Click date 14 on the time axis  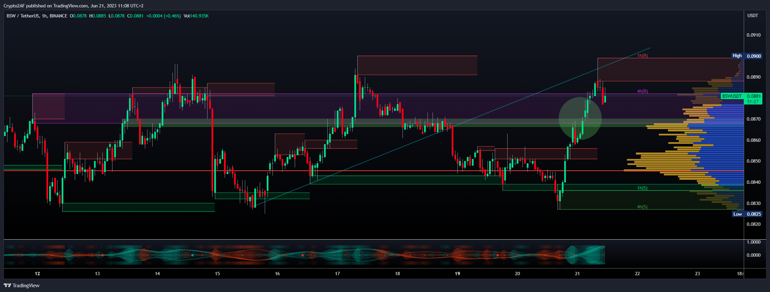click(157, 274)
